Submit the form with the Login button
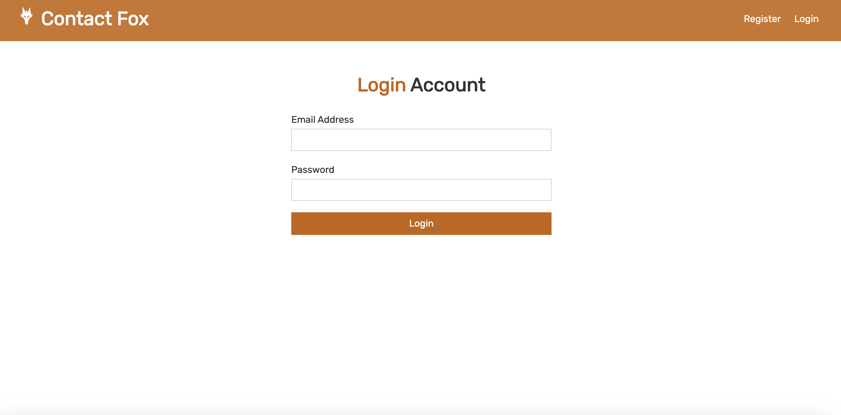 click(421, 224)
